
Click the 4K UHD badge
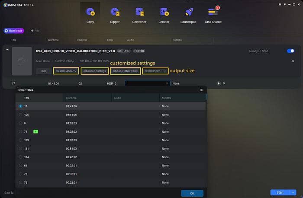124,51
